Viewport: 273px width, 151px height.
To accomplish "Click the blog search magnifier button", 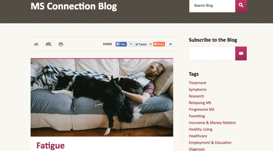I will coord(241,6).
